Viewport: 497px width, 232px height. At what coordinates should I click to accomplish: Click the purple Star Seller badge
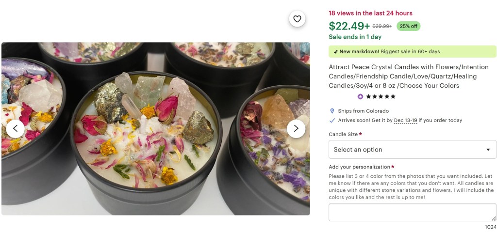click(x=360, y=96)
